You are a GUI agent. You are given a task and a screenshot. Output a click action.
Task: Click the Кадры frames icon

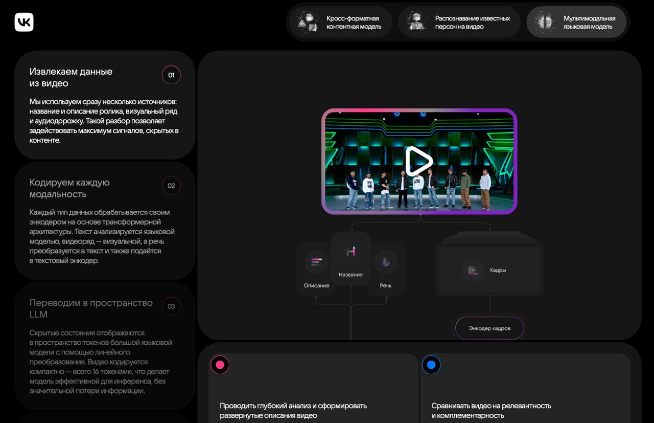pos(473,270)
